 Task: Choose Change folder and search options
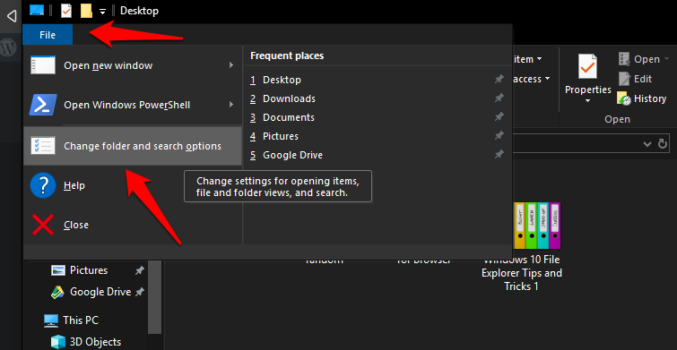[132, 146]
